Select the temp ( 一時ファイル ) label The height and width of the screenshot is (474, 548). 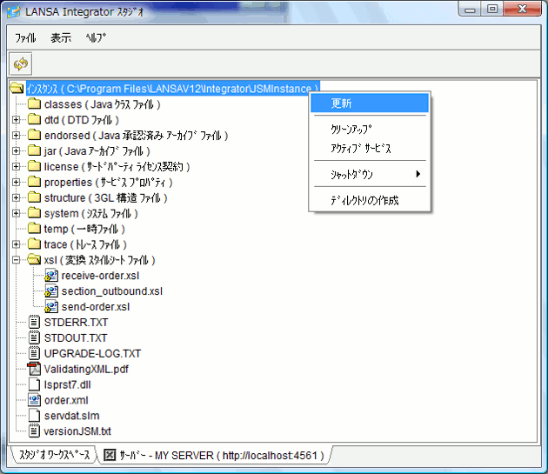click(84, 229)
